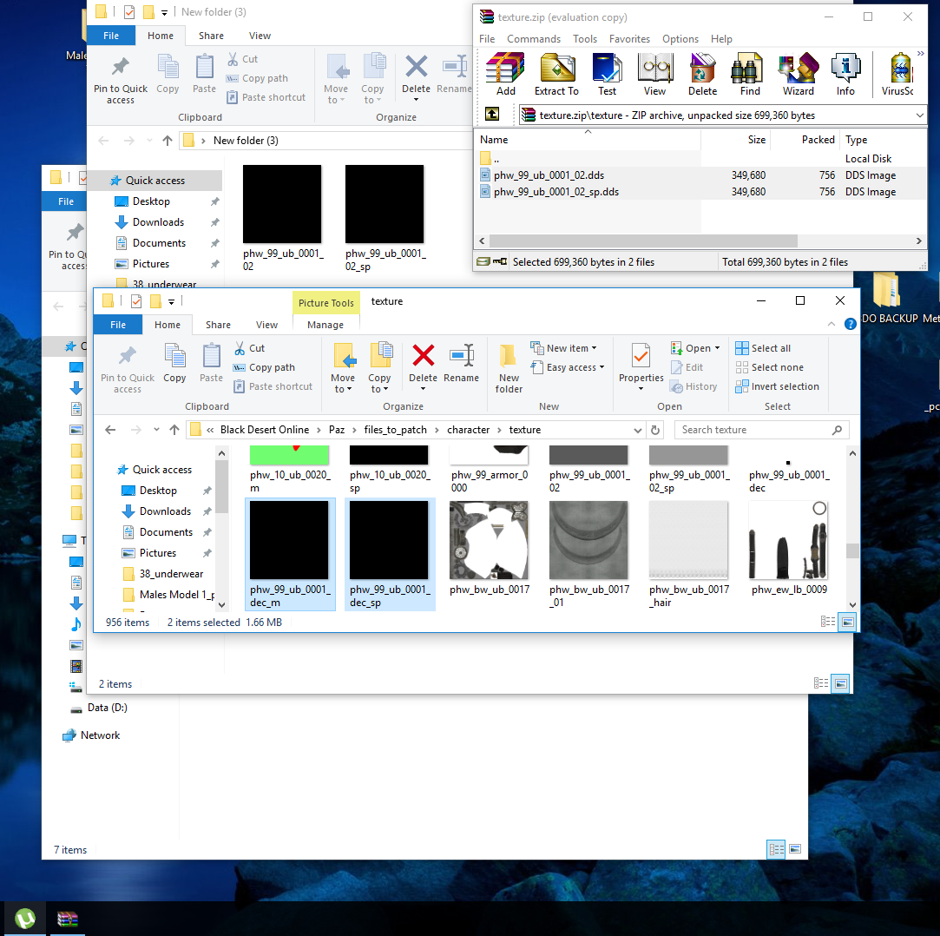
Task: Click the uTorrent taskbar icon
Action: (x=26, y=918)
